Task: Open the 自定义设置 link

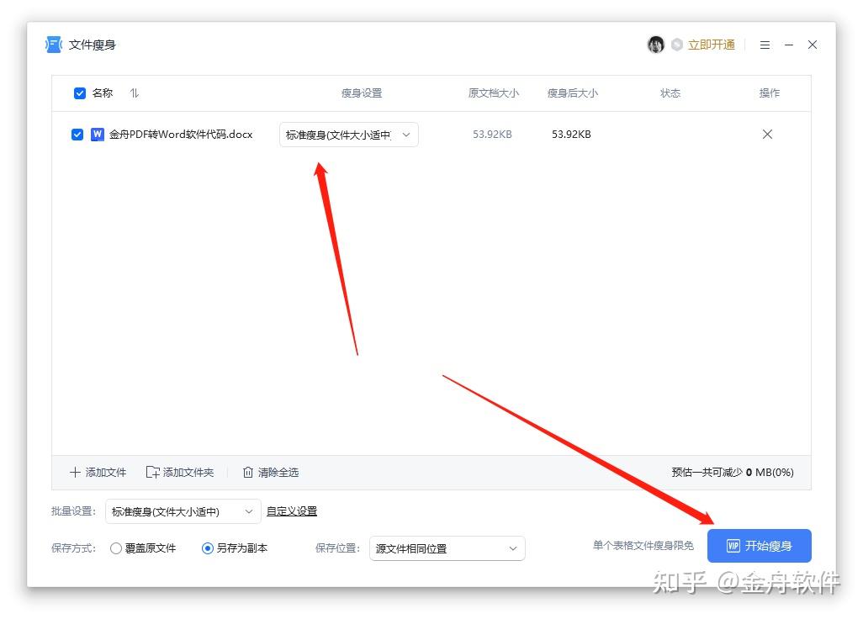Action: pos(292,511)
